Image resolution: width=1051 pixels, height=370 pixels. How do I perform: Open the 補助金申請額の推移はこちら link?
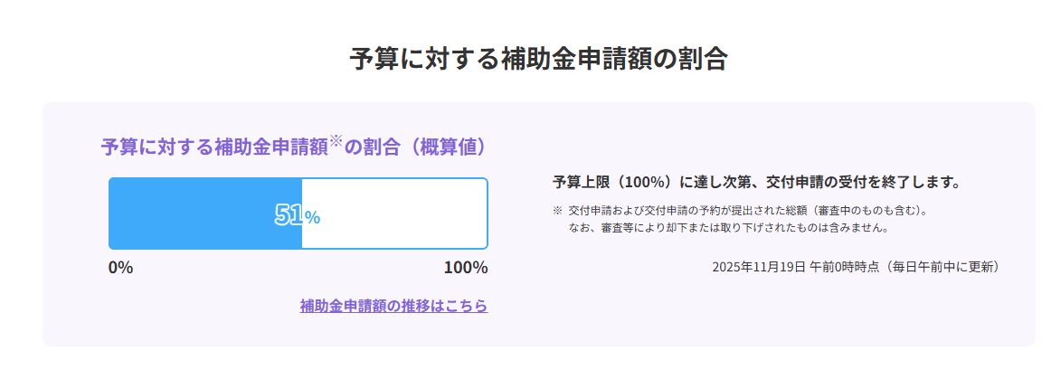393,306
